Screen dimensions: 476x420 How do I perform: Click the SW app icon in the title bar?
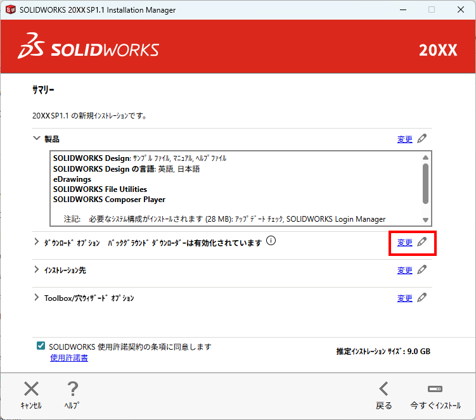pyautogui.click(x=11, y=10)
